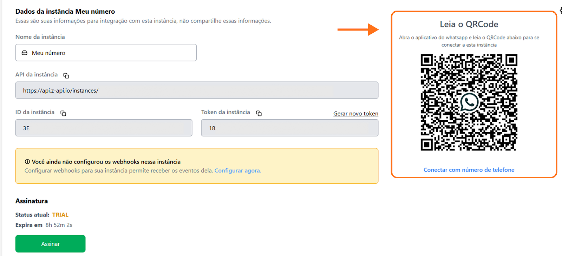
Task: Copy the ID da instância value
Action: click(x=63, y=113)
